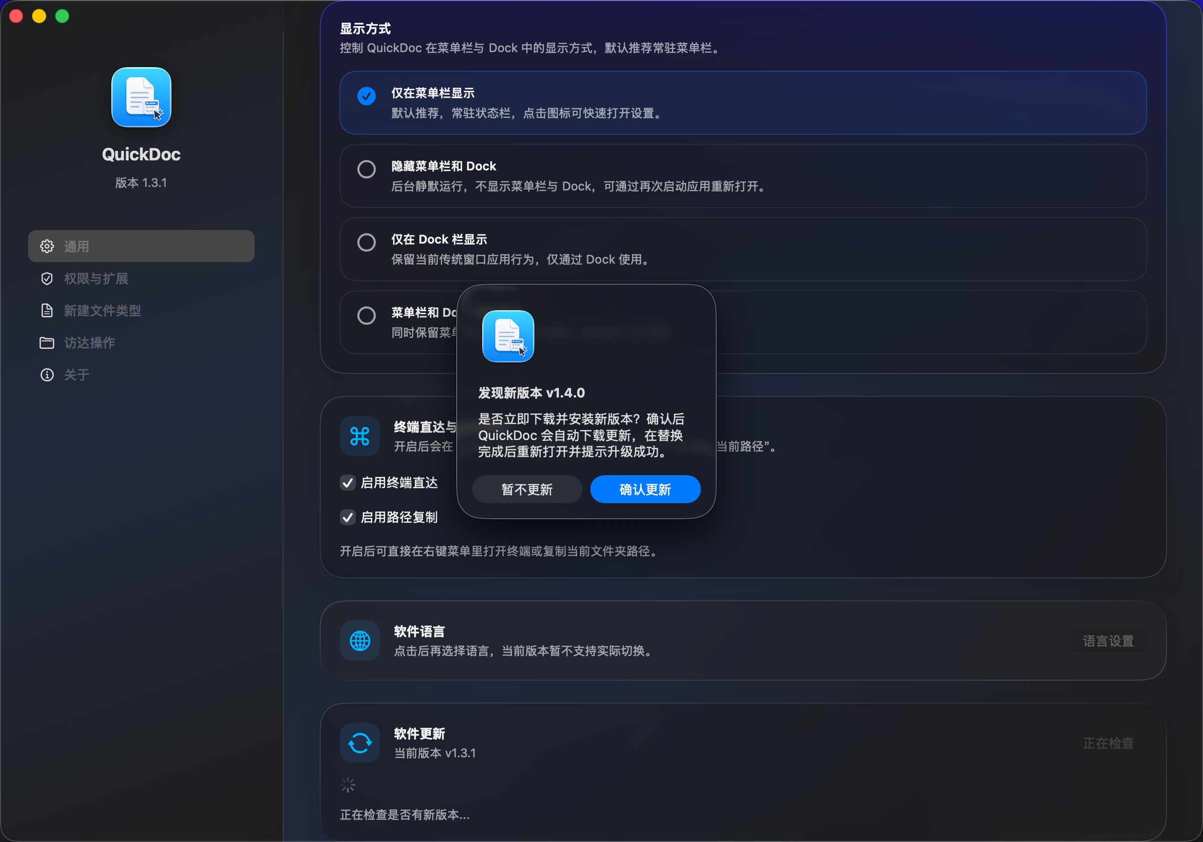Click the QuickDoc app name text
This screenshot has width=1203, height=842.
141,154
